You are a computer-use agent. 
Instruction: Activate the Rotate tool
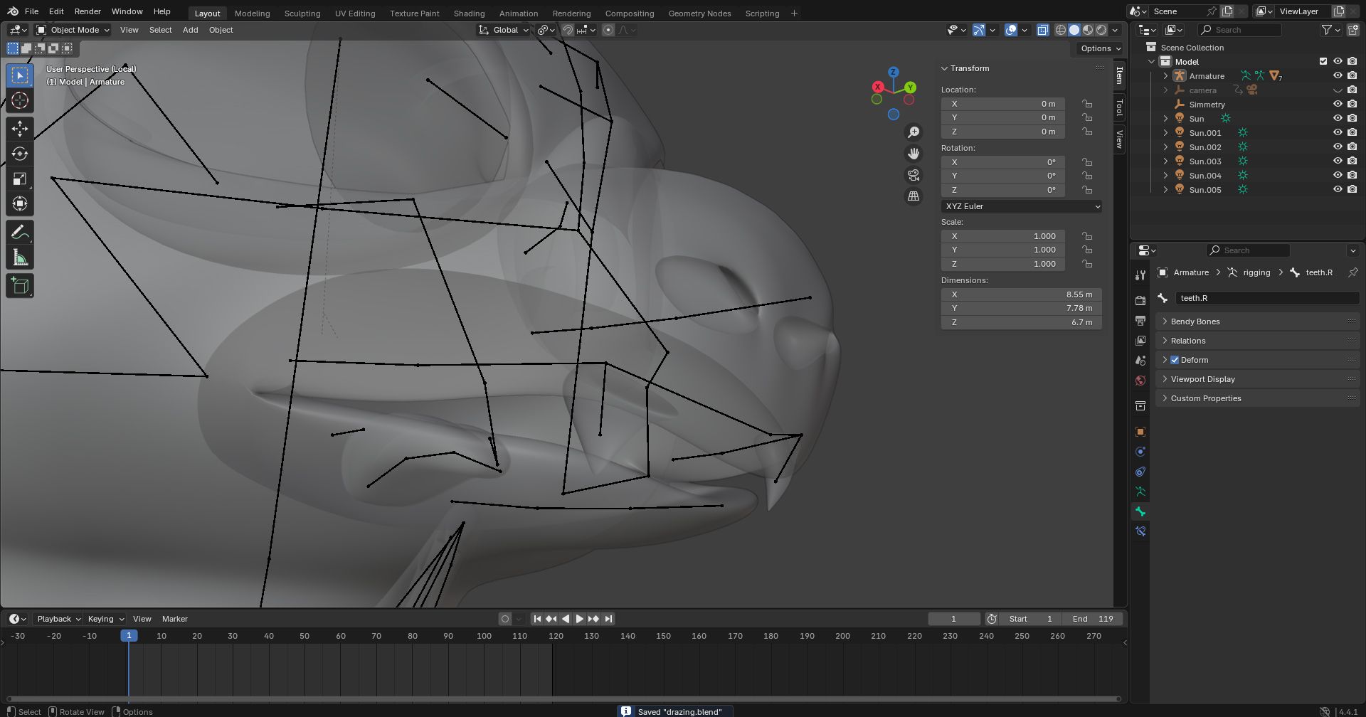pyautogui.click(x=20, y=154)
